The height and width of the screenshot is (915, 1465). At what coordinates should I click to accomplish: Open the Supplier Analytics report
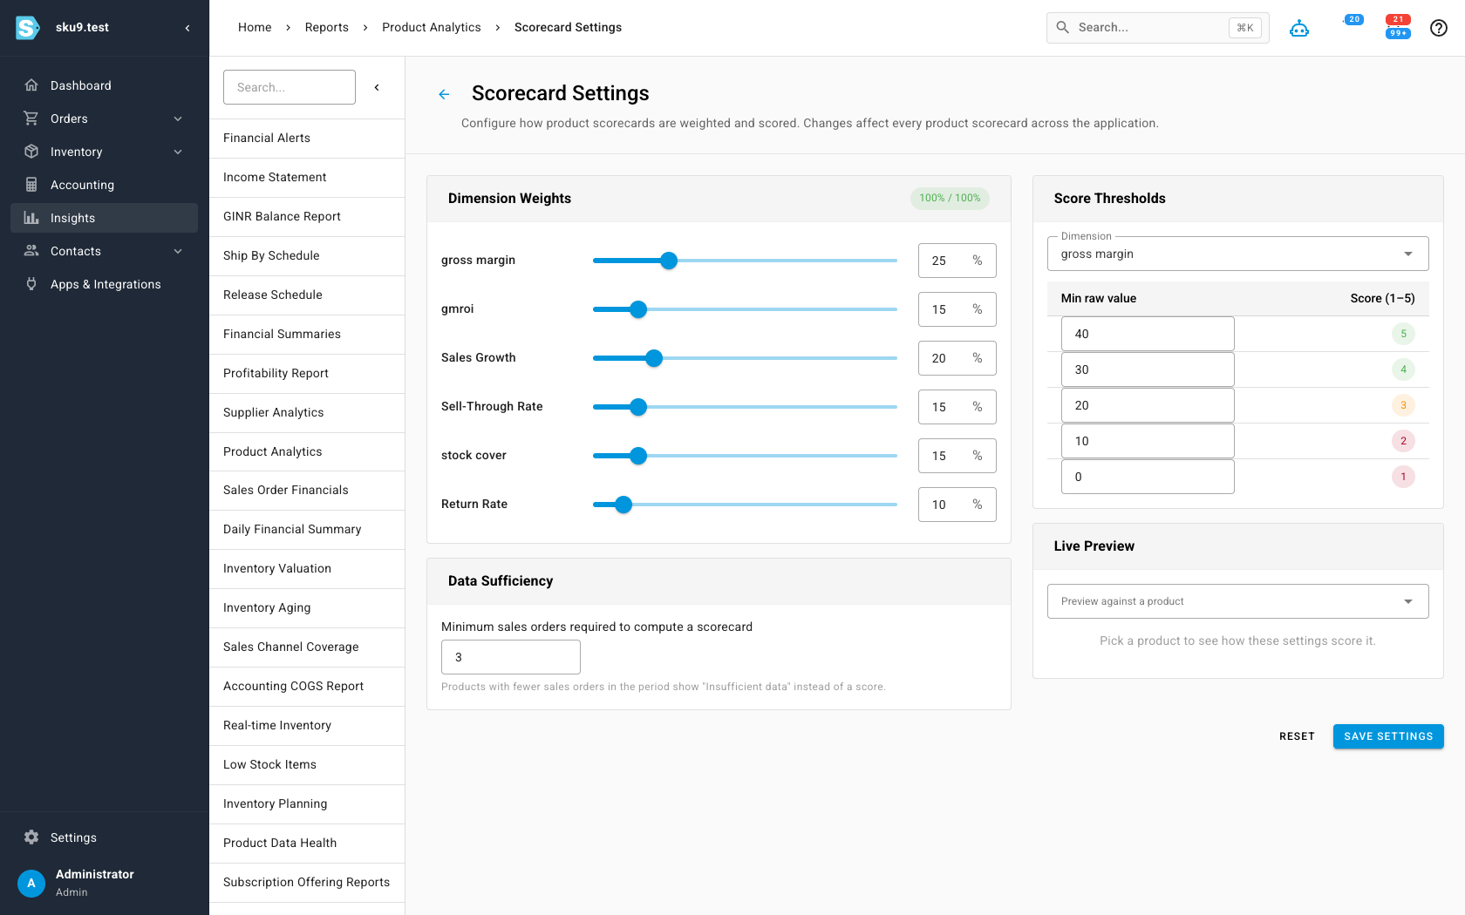pyautogui.click(x=307, y=412)
